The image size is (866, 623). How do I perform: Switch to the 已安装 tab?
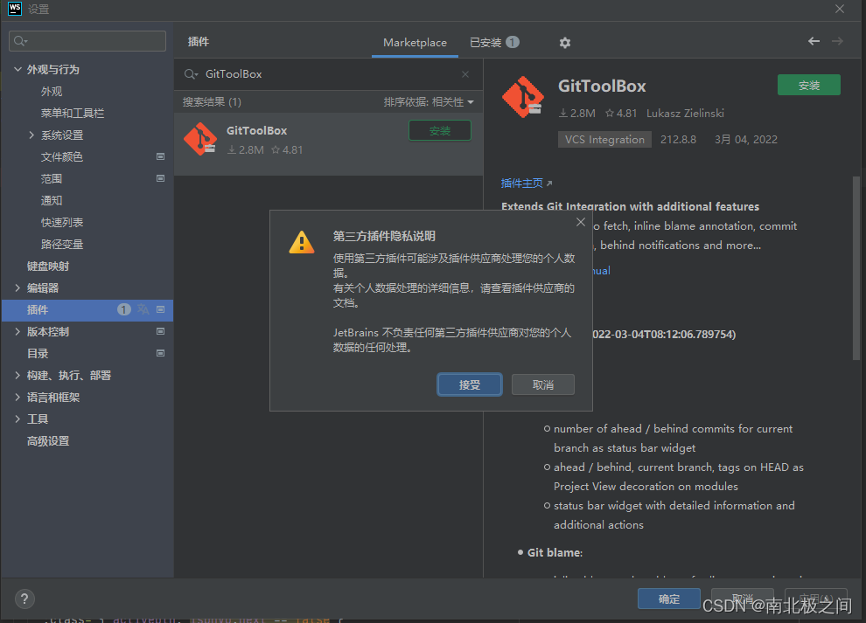click(x=493, y=43)
